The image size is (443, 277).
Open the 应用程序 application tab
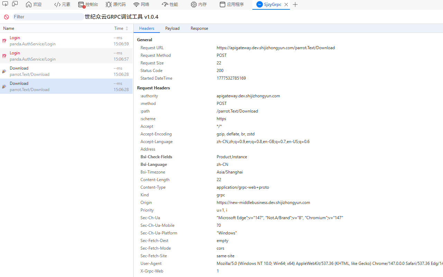(232, 5)
